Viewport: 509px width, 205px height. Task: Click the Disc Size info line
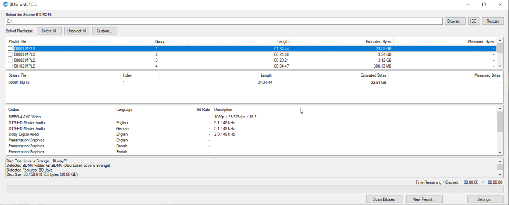coord(42,174)
